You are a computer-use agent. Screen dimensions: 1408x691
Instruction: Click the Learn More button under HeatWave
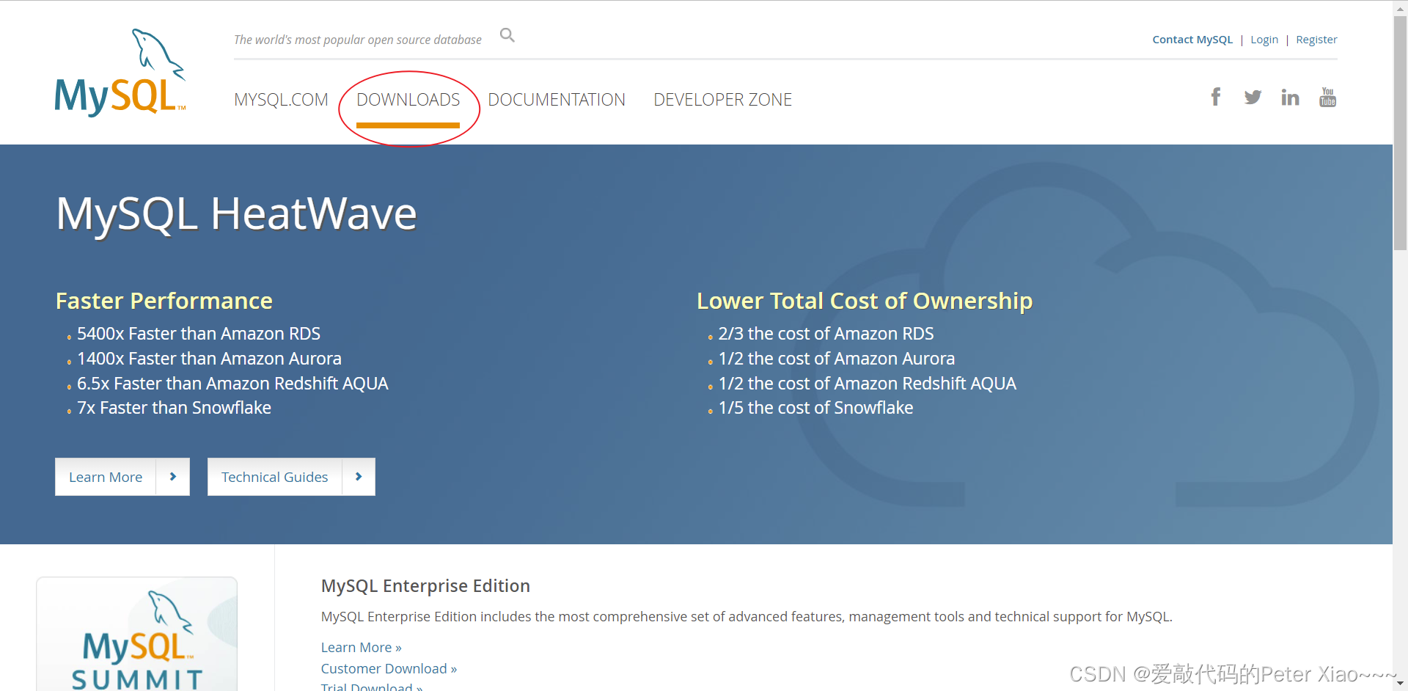click(x=105, y=476)
